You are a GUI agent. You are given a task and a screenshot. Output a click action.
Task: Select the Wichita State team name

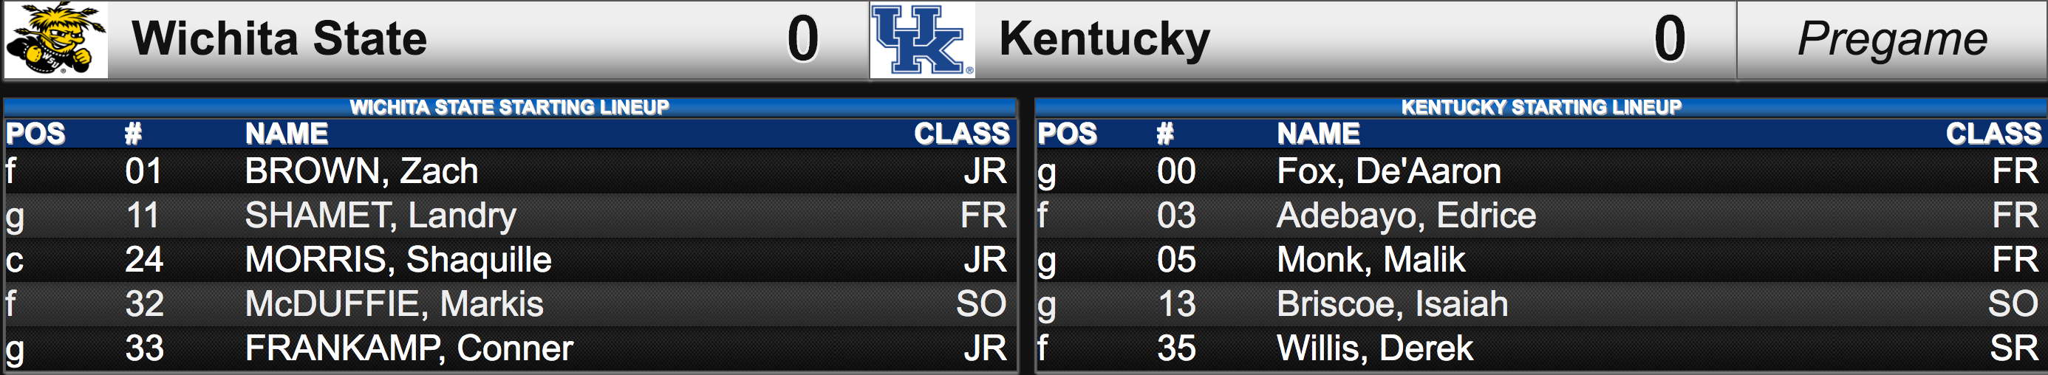[279, 38]
